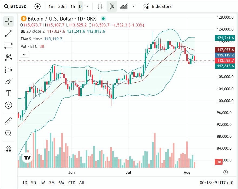Activate the ruler measure tool
This screenshot has height=189, width=238.
pyautogui.click(x=9, y=121)
